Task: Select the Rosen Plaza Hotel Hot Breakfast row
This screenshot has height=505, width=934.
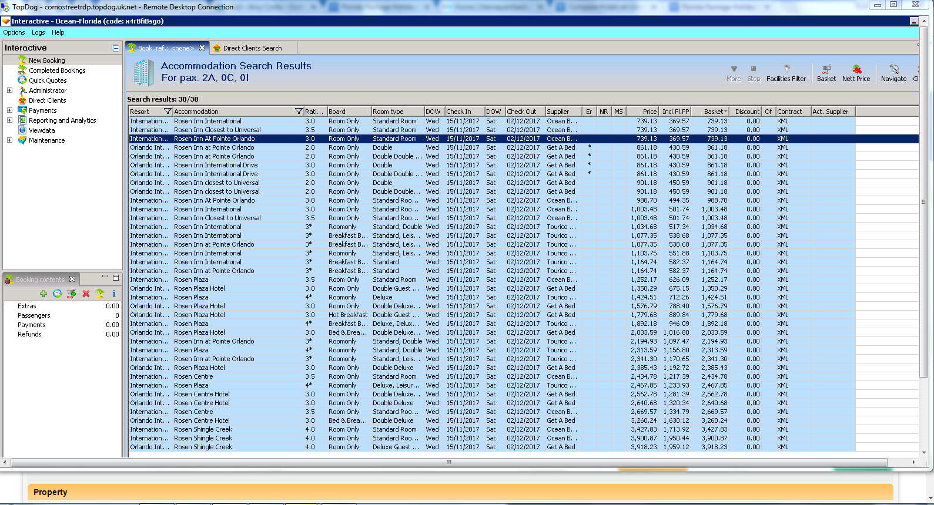Action: tap(523, 315)
